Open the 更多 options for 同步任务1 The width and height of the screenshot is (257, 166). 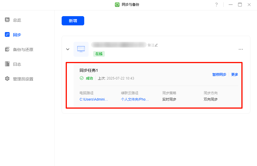point(235,74)
